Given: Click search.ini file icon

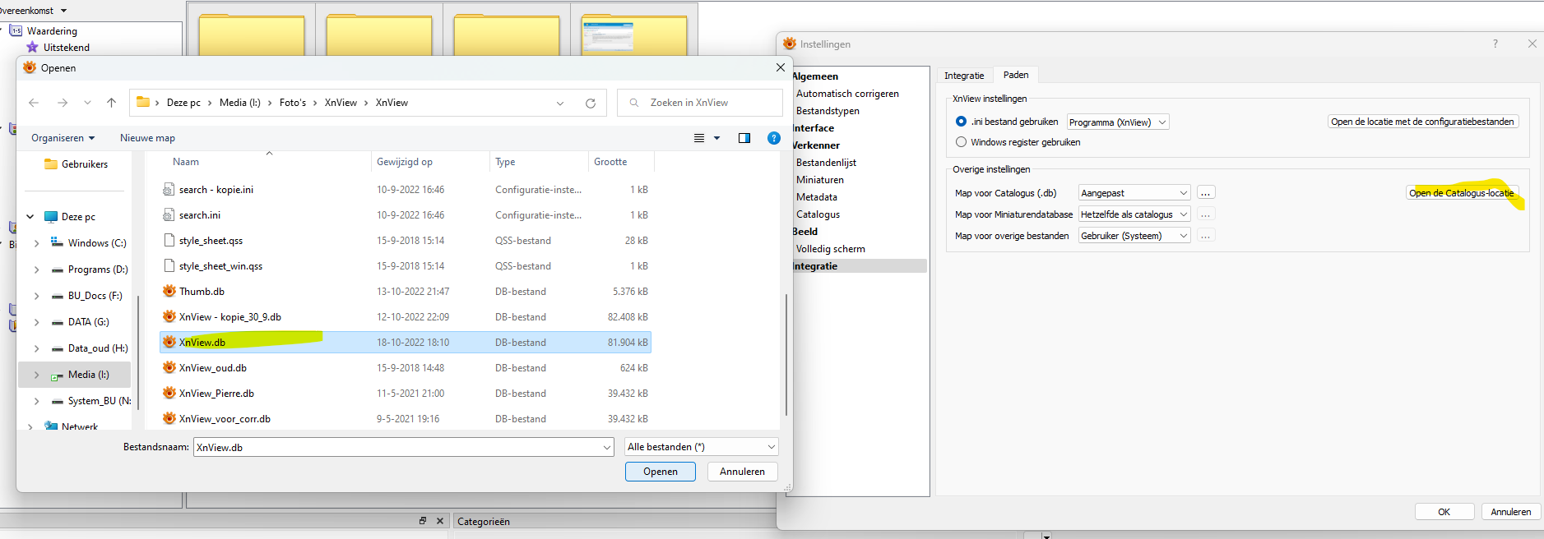Looking at the screenshot, I should pyautogui.click(x=169, y=214).
